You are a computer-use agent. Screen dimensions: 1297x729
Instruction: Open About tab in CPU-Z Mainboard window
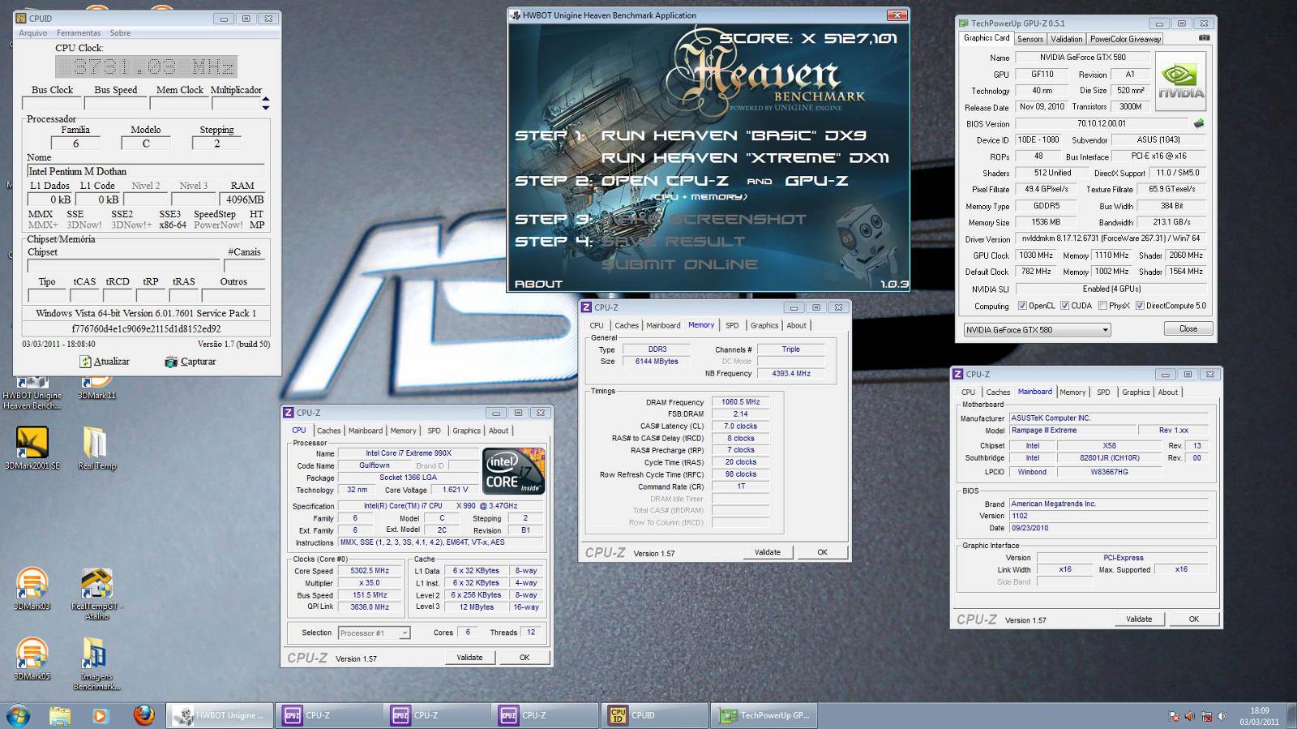click(1167, 392)
